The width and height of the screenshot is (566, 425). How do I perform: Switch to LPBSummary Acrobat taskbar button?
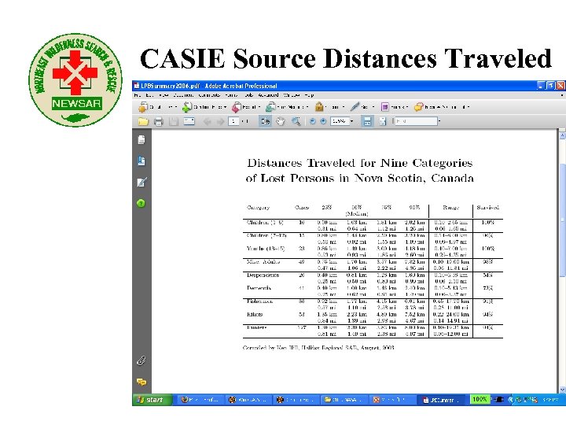point(443,400)
